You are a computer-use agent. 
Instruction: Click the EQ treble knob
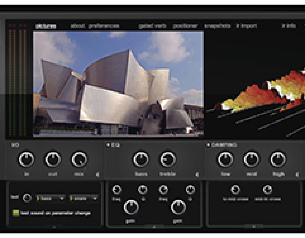pos(168,159)
